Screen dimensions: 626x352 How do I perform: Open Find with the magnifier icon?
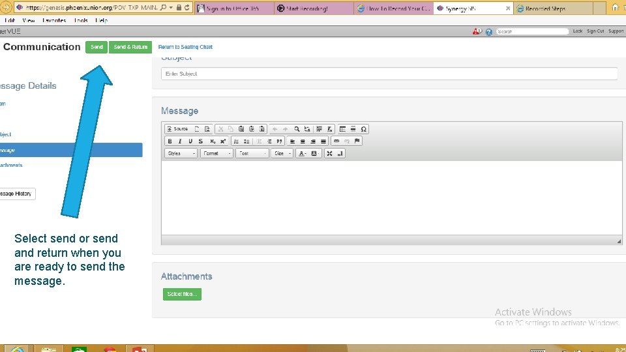[x=297, y=129]
